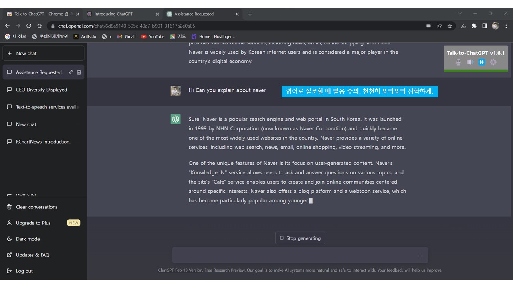Focus the message input field
Screen dimensions: 513x288
(300, 255)
